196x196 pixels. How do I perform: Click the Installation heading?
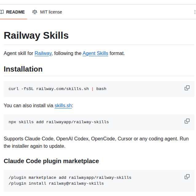(x=23, y=69)
